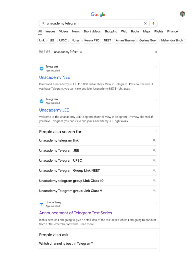Image resolution: width=196 pixels, height=261 pixels.
Task: Open the Google account profile avatar
Action: coord(182,14)
